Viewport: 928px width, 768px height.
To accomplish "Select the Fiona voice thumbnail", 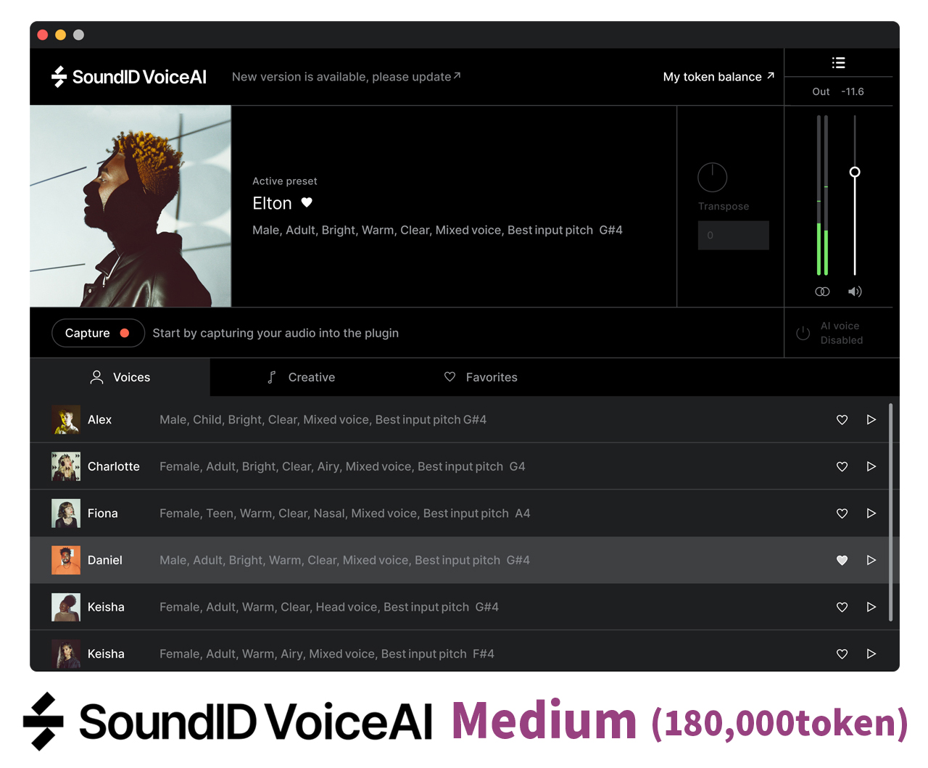I will [x=66, y=513].
